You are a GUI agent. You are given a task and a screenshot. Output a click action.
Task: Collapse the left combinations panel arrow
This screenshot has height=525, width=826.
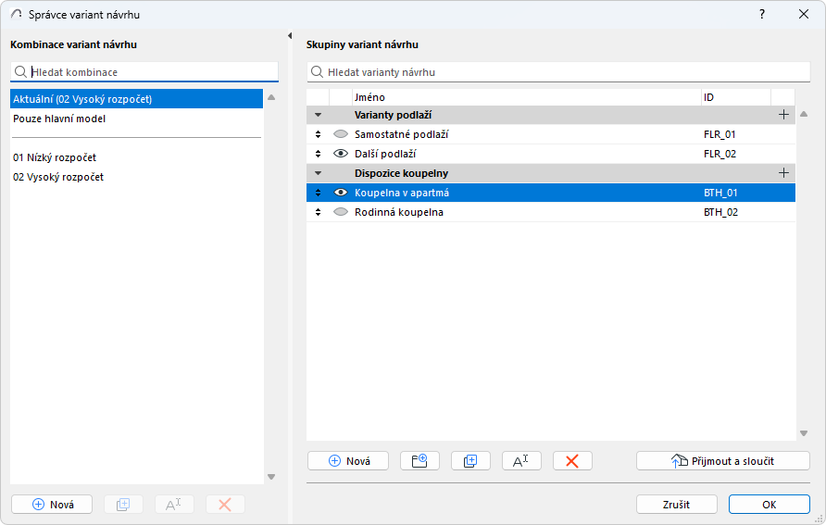click(x=290, y=36)
